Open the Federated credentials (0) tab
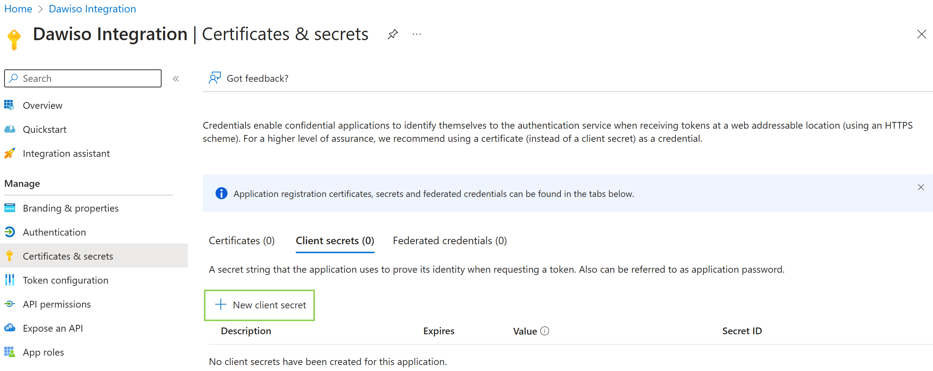 click(450, 241)
